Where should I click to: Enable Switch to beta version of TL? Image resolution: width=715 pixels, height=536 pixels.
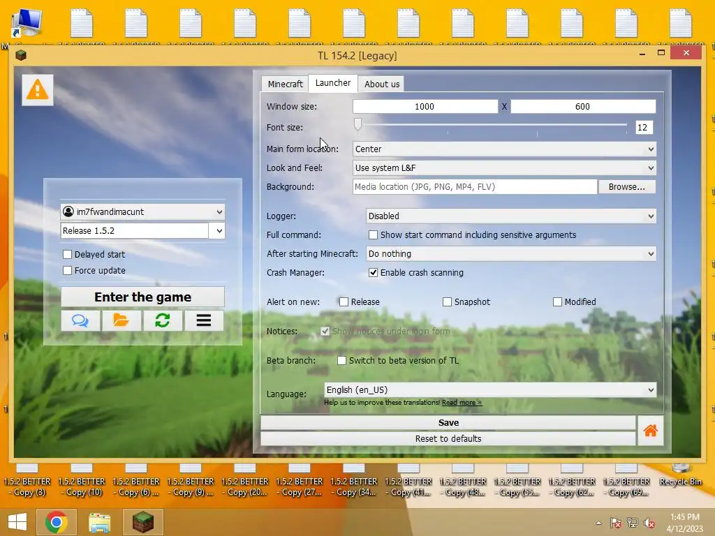click(341, 361)
